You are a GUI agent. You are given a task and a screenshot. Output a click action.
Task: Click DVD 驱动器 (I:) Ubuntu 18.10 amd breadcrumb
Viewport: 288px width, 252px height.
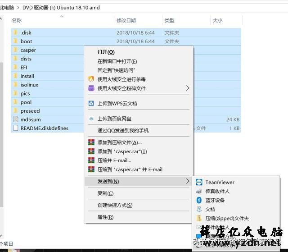(61, 8)
